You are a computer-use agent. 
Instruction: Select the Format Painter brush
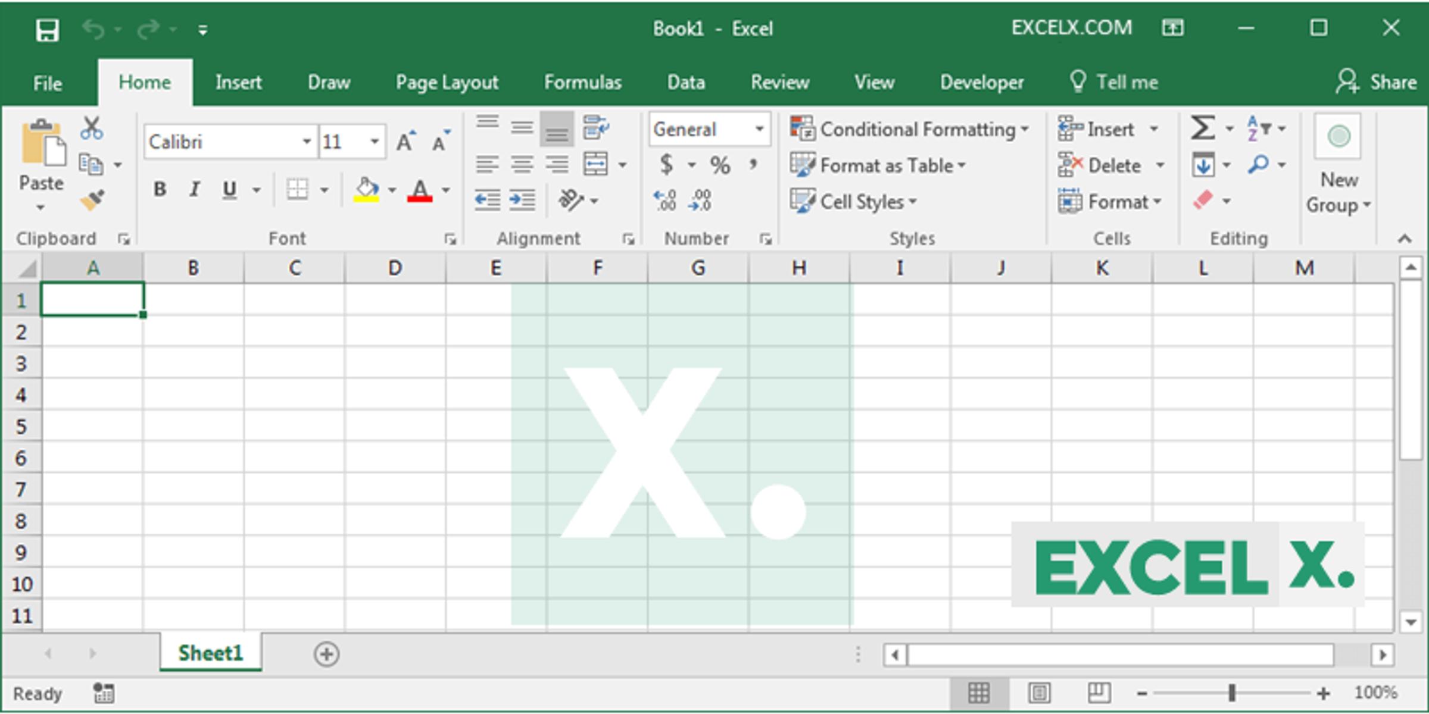tap(92, 200)
